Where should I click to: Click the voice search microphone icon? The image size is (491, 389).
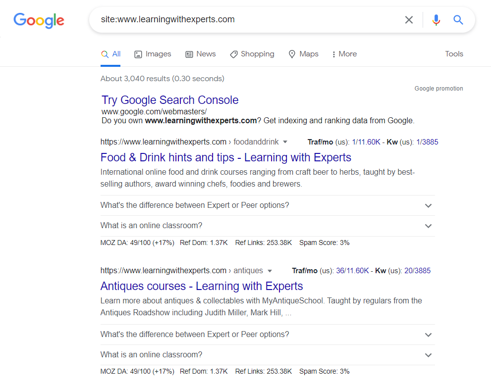point(436,20)
